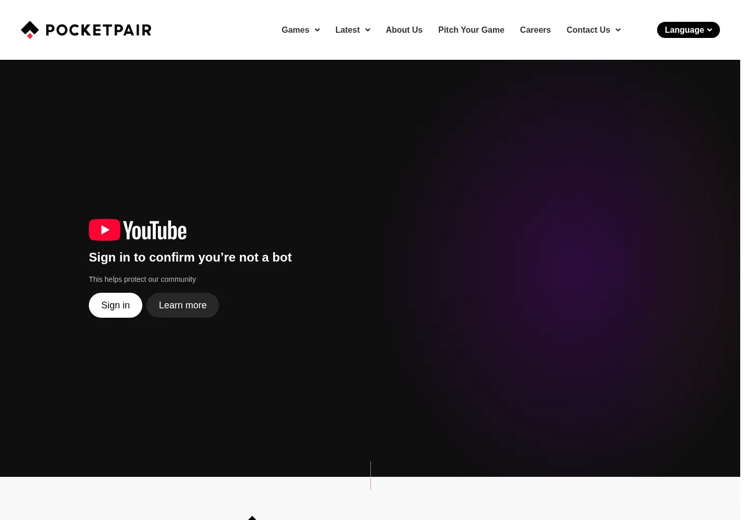The height and width of the screenshot is (520, 748).
Task: Click the vertical scroll indicator line
Action: 370,475
